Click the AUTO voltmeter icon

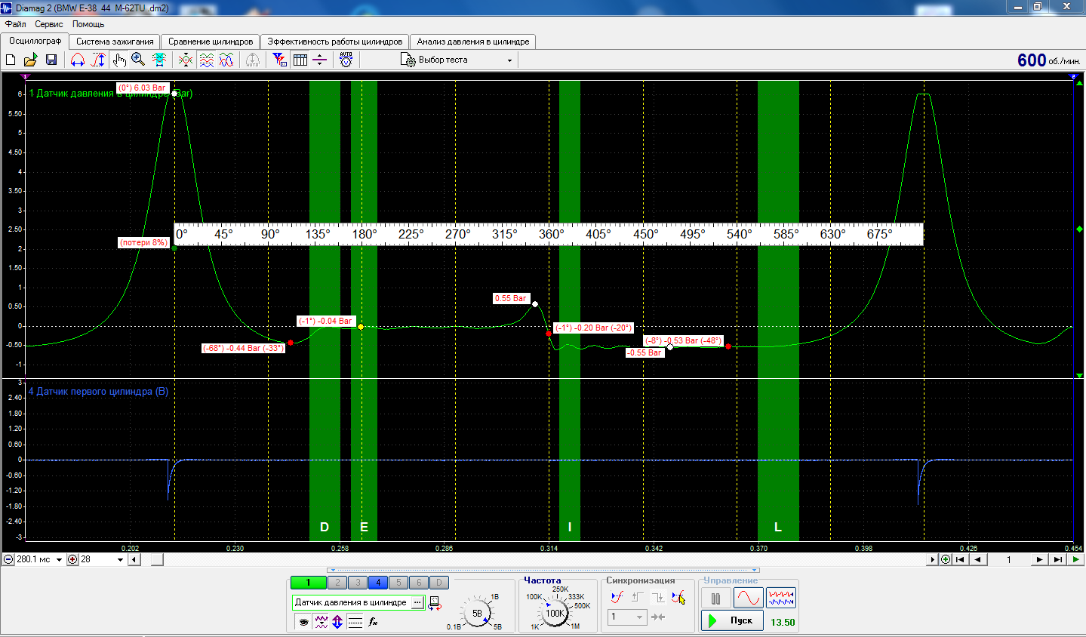coord(346,60)
